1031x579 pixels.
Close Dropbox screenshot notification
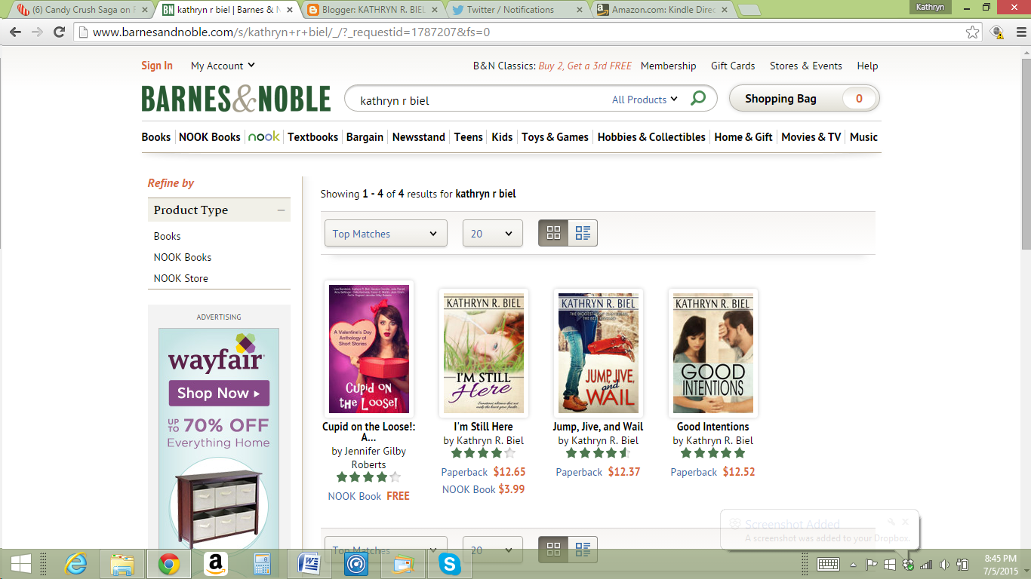(905, 522)
